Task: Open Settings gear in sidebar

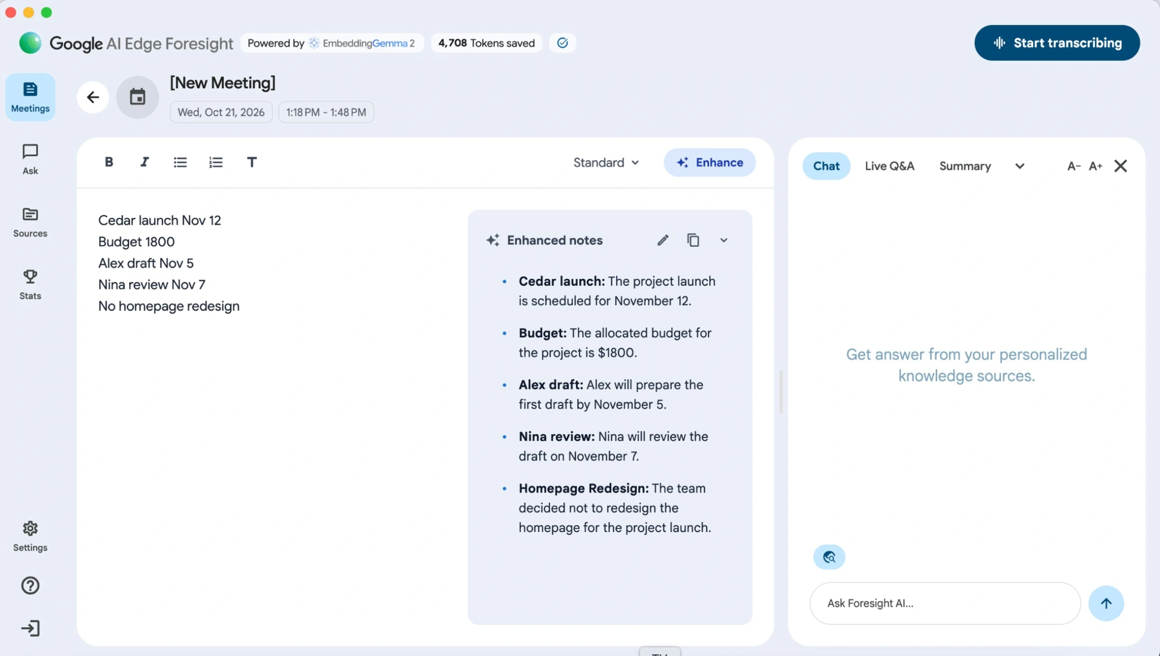Action: coord(30,536)
